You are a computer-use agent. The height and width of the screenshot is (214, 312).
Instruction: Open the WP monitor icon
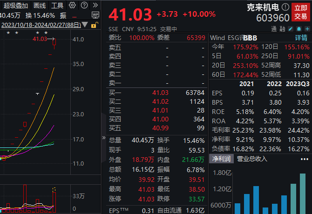[x=95, y=15]
